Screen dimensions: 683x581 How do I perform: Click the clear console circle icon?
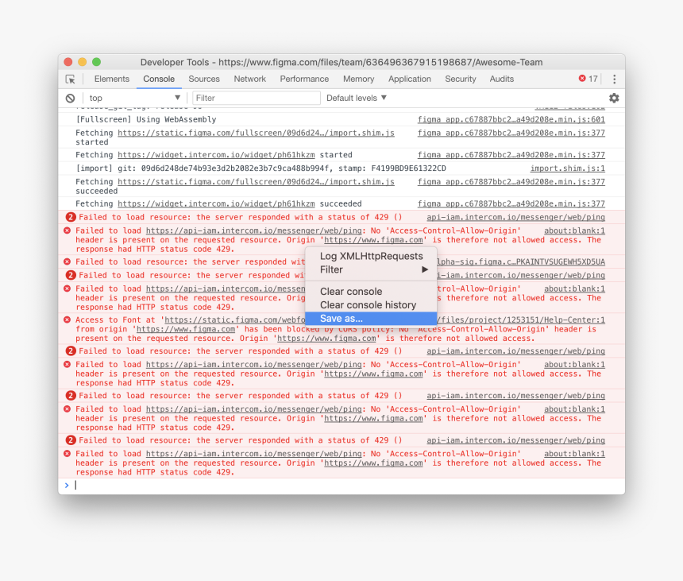coord(70,98)
